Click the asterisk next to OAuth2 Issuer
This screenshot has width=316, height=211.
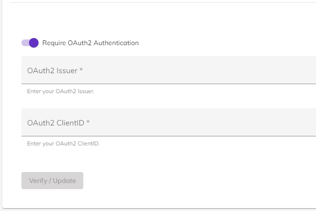[81, 70]
